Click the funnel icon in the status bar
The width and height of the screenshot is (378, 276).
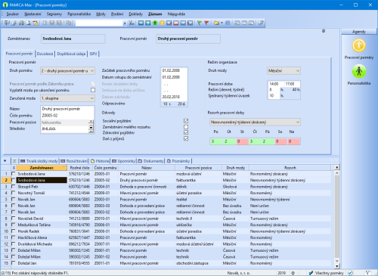[x=368, y=273]
